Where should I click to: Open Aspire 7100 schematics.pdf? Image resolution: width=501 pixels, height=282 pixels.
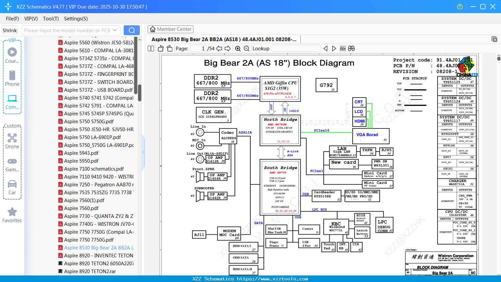tap(94, 169)
